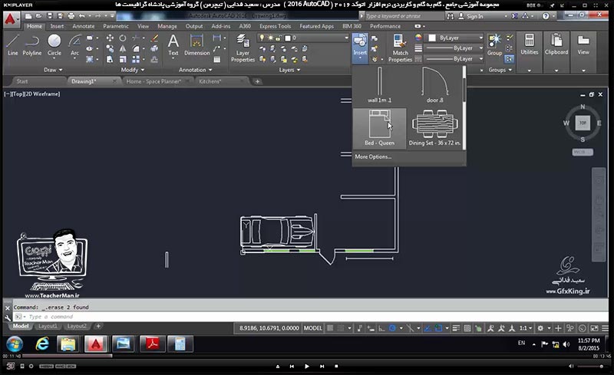Select the Dimension tool
The width and height of the screenshot is (614, 375).
(x=196, y=45)
